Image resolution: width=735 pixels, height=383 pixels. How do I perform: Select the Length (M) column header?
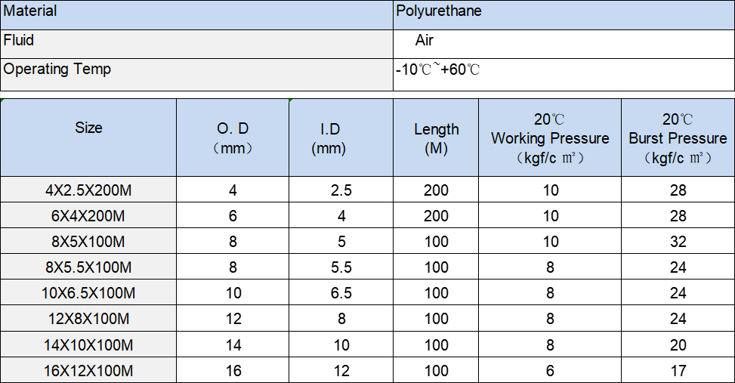pyautogui.click(x=436, y=137)
